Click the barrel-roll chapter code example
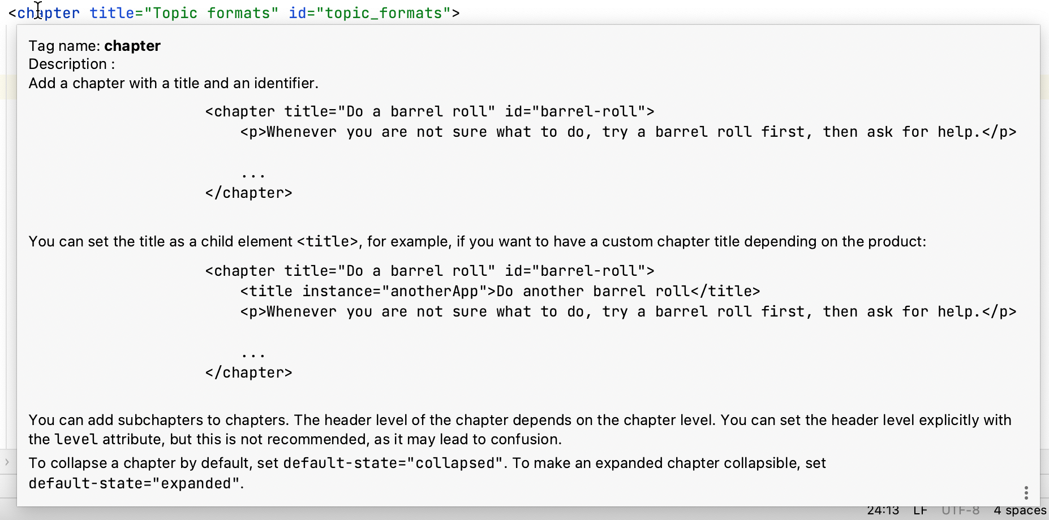 (430, 111)
